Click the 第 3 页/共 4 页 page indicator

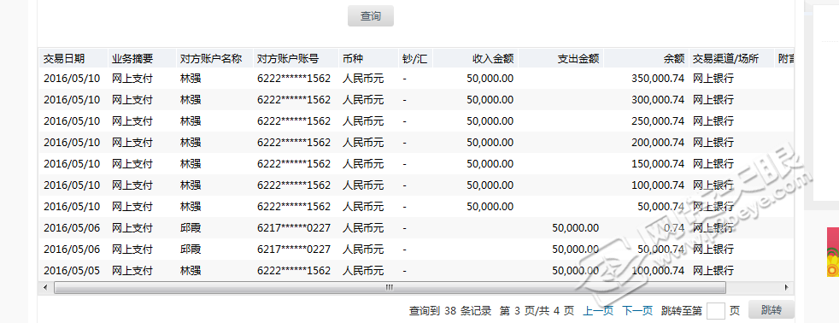pyautogui.click(x=537, y=311)
